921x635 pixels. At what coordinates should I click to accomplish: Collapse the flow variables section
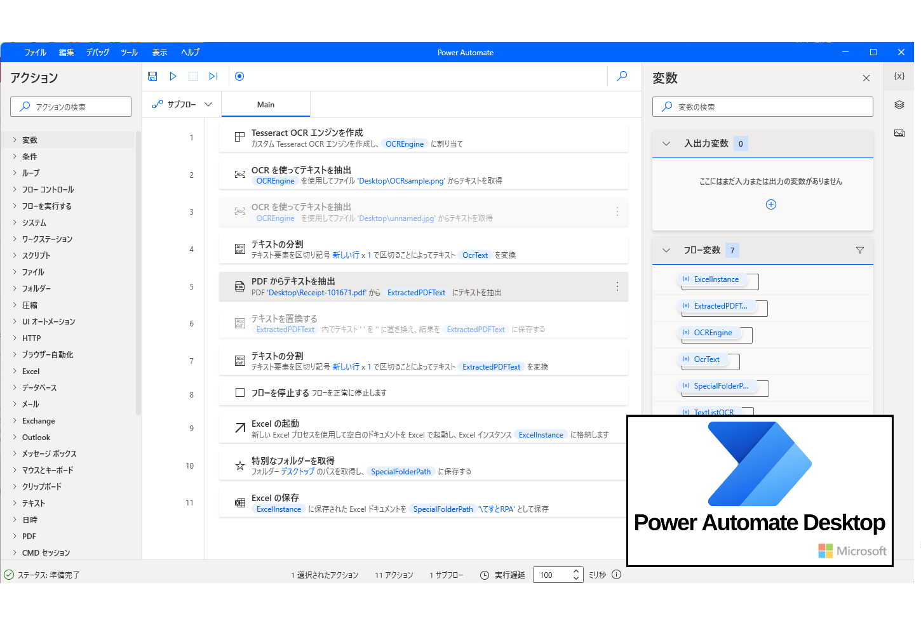click(x=666, y=250)
